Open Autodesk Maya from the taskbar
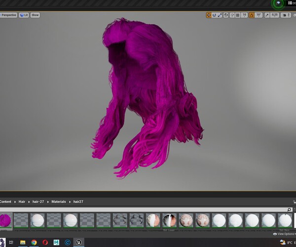This screenshot has width=296, height=247. pos(56,242)
